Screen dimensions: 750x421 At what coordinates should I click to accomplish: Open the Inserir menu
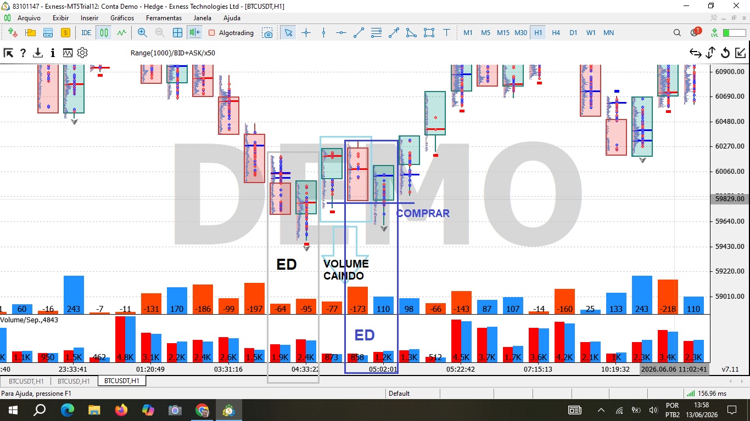[x=89, y=18]
